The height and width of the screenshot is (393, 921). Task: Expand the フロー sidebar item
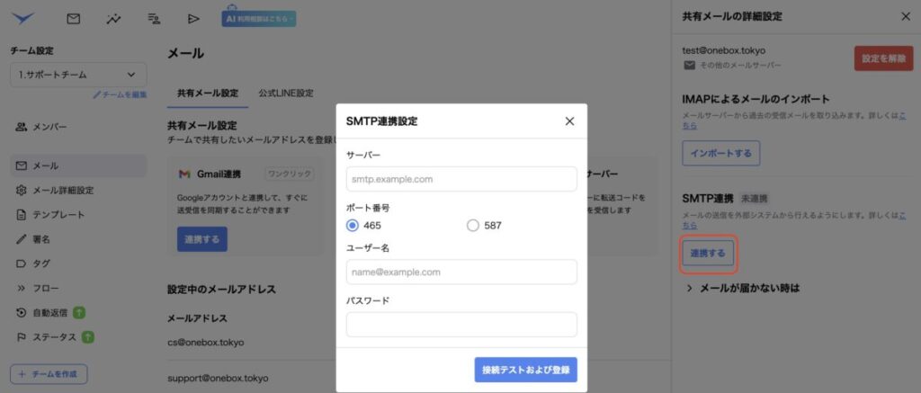[47, 289]
